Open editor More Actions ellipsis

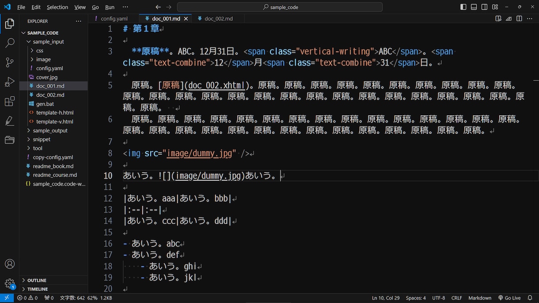point(530,19)
